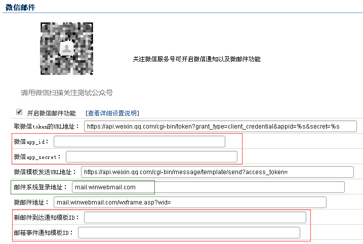
Task: Click the 微邮件地址 input field
Action: 190,202
